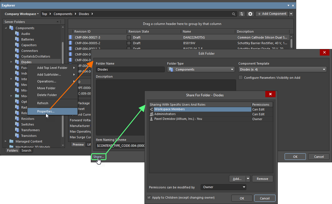The image size is (332, 204).
Task: Click the Switches folder icon
Action: (x=17, y=124)
